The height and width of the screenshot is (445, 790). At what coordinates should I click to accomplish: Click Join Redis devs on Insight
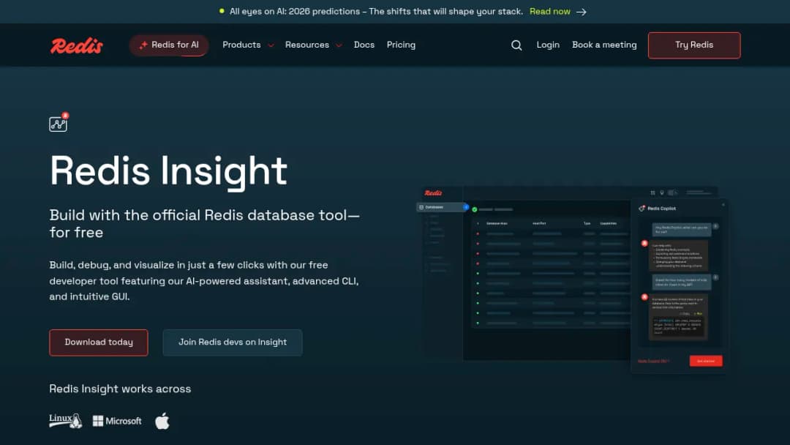point(233,343)
